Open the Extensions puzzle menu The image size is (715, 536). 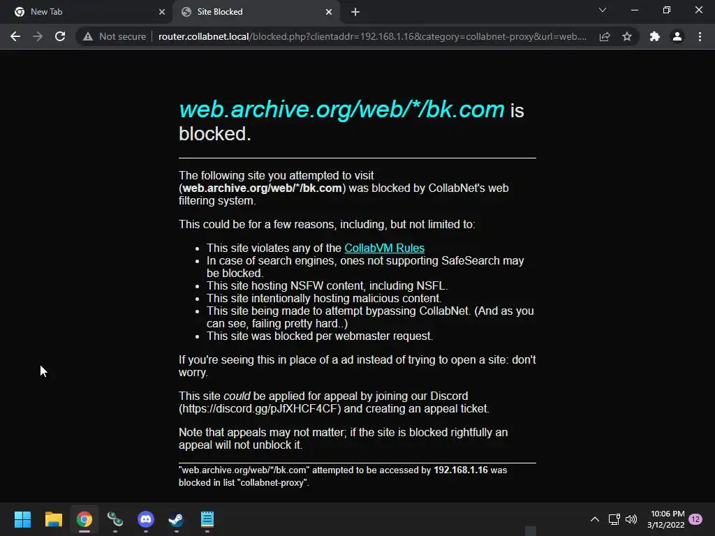655,36
